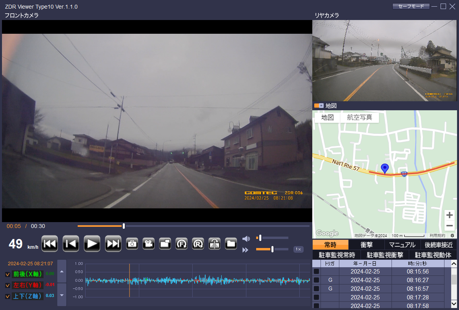Uncheck the 左右(Y軸) checkbox
Viewport: 459px width, 310px height.
point(7,285)
